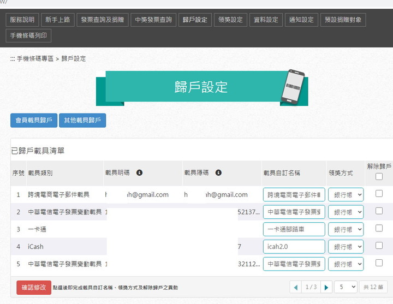Check 解除歸戶 box for iCash row

pos(379,246)
